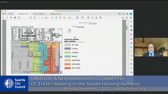Image resolution: width=168 pixels, height=94 pixels.
Task: Click the scrolling mode toolbar icon
Action: tap(82, 18)
